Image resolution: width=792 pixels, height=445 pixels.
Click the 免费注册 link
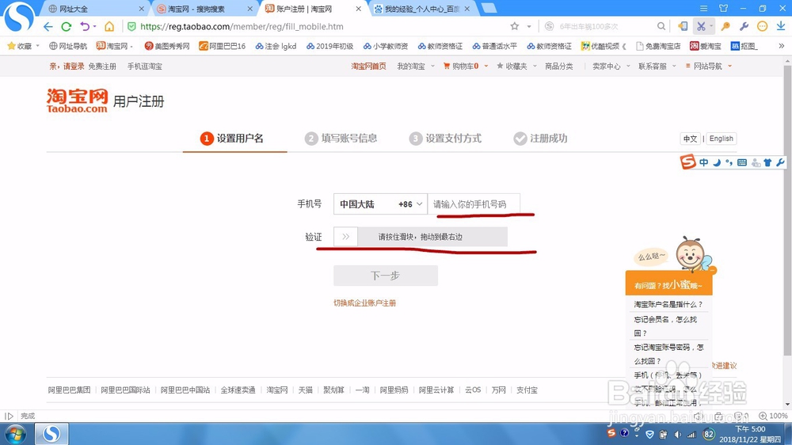click(x=102, y=67)
